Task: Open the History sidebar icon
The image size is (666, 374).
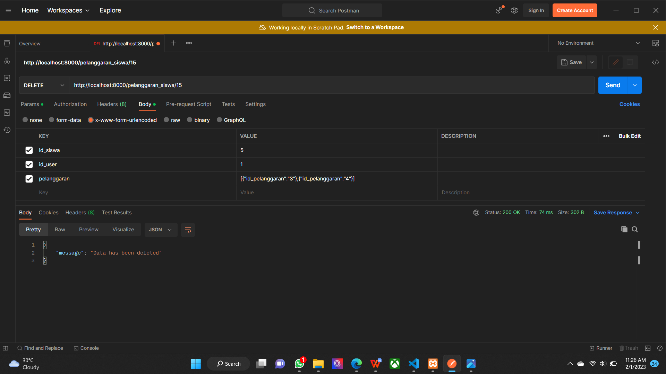Action: coord(7,130)
